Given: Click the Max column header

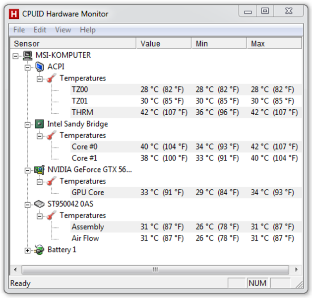Looking at the screenshot, I should 274,43.
